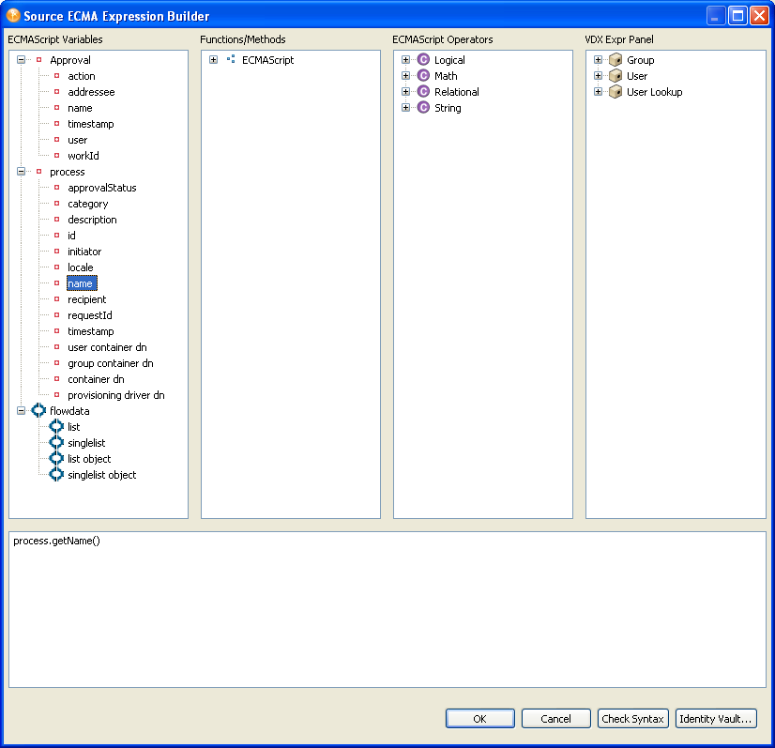Select the category variable under process
The height and width of the screenshot is (748, 775).
(88, 204)
